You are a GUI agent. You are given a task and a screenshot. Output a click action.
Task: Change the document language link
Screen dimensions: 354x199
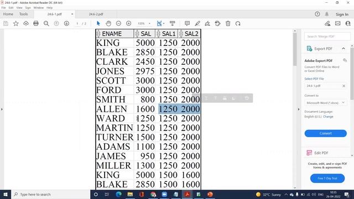coord(328,117)
